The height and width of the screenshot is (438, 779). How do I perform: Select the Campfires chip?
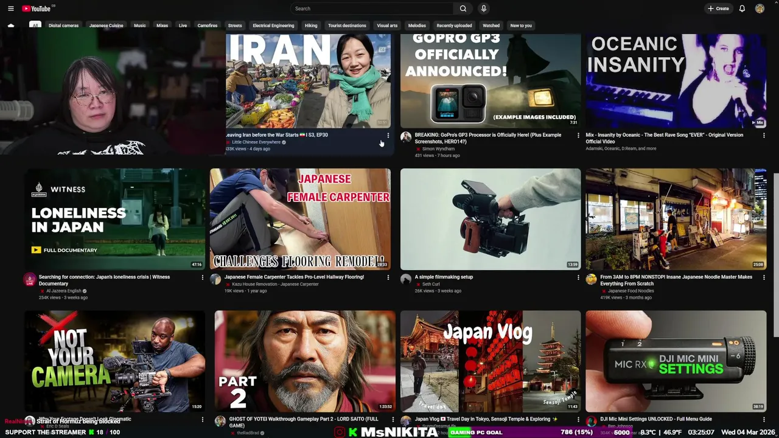pos(208,26)
